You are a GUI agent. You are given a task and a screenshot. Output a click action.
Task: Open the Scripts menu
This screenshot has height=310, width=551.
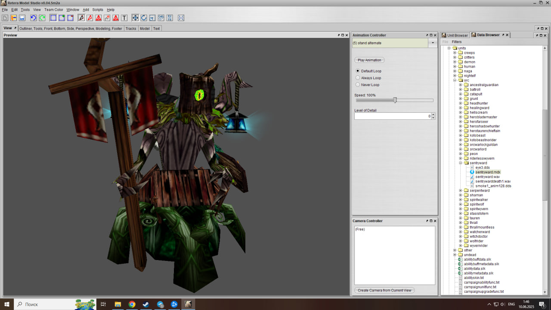click(98, 9)
